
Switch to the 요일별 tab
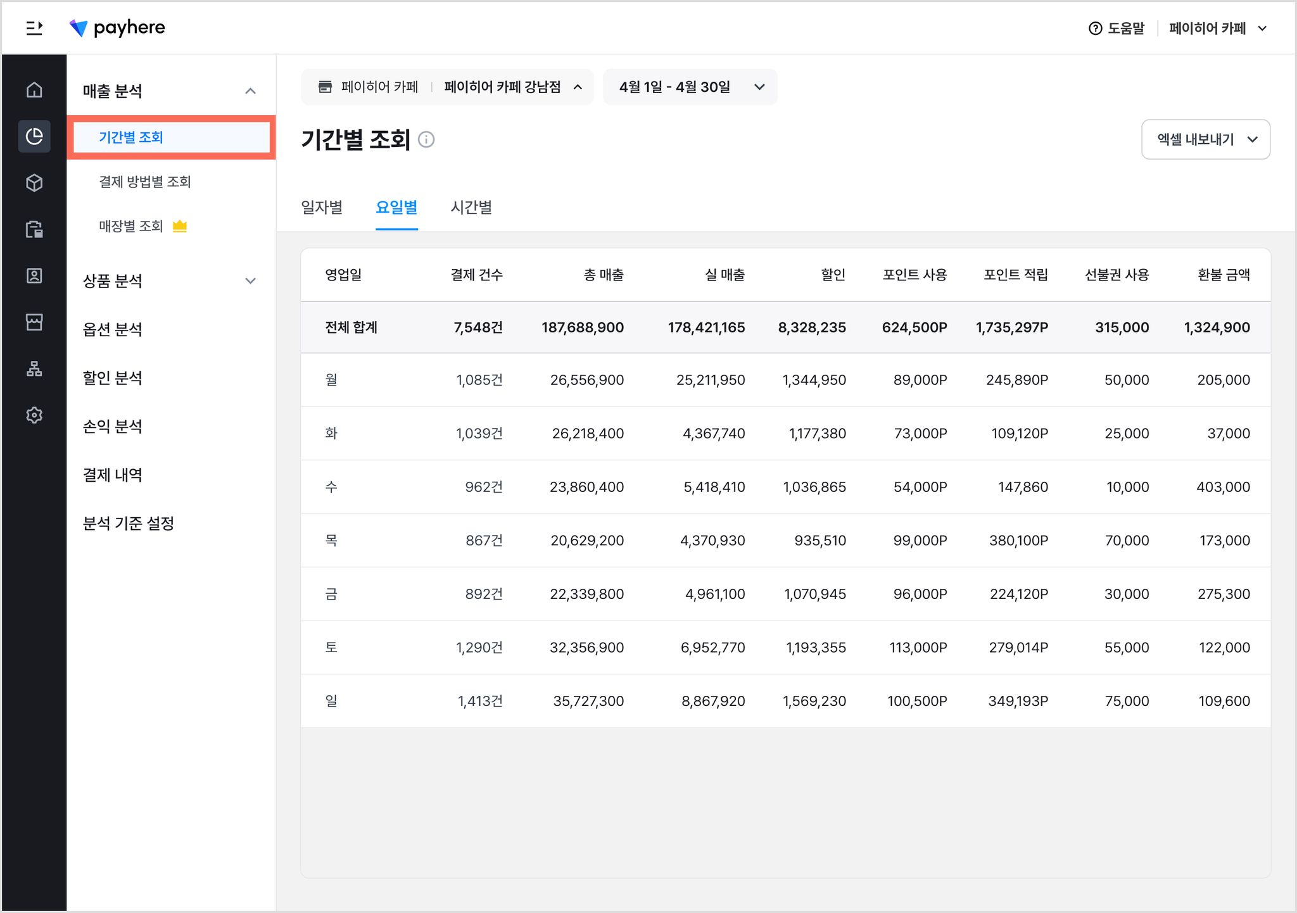396,207
